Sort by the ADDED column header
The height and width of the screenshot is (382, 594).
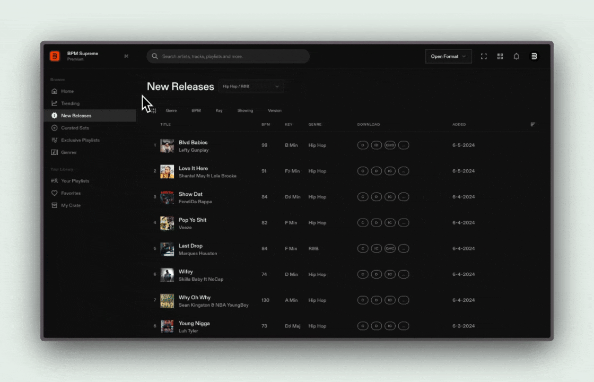459,124
